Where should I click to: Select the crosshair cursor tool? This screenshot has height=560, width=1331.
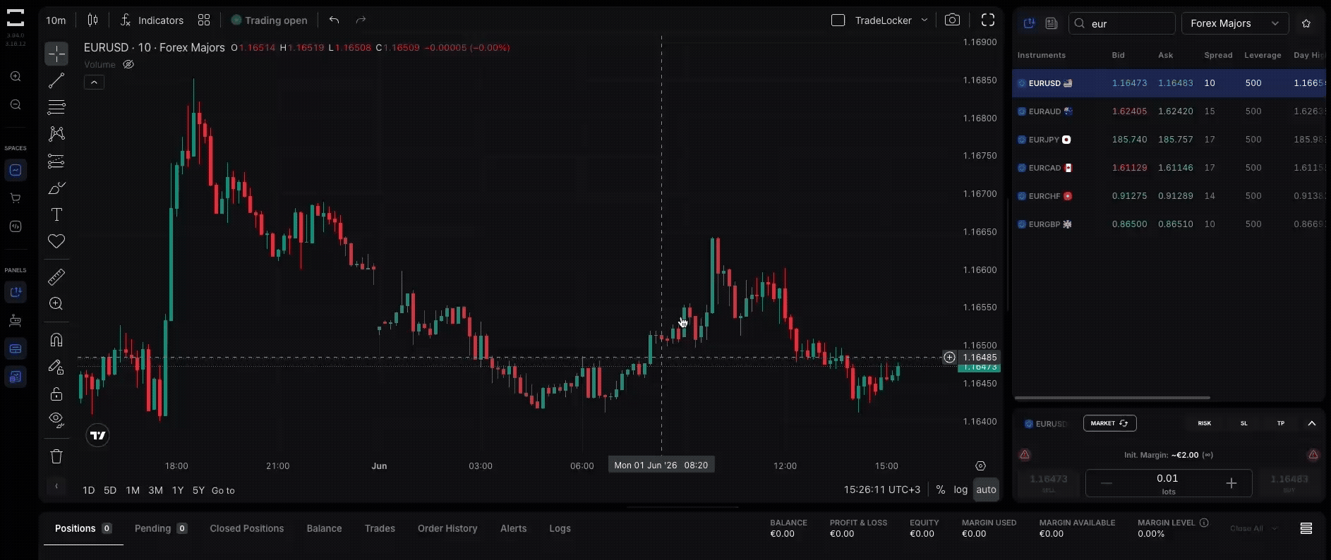[56, 54]
